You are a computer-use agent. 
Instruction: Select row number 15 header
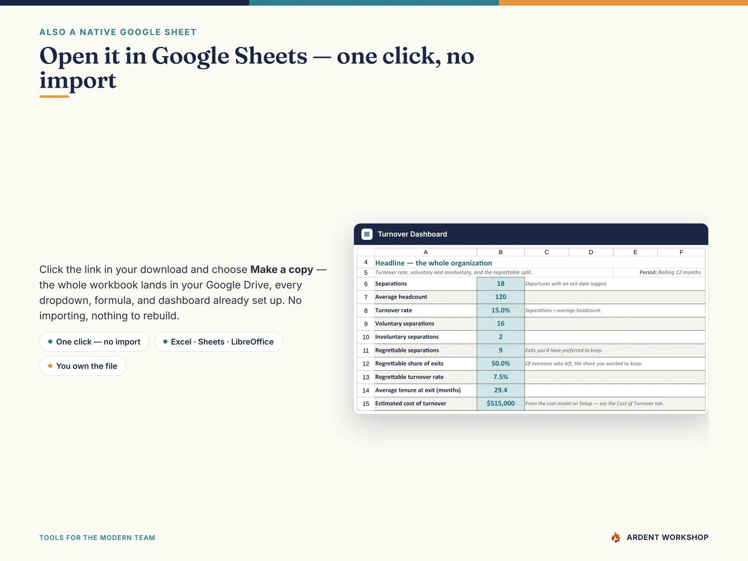[x=366, y=403]
